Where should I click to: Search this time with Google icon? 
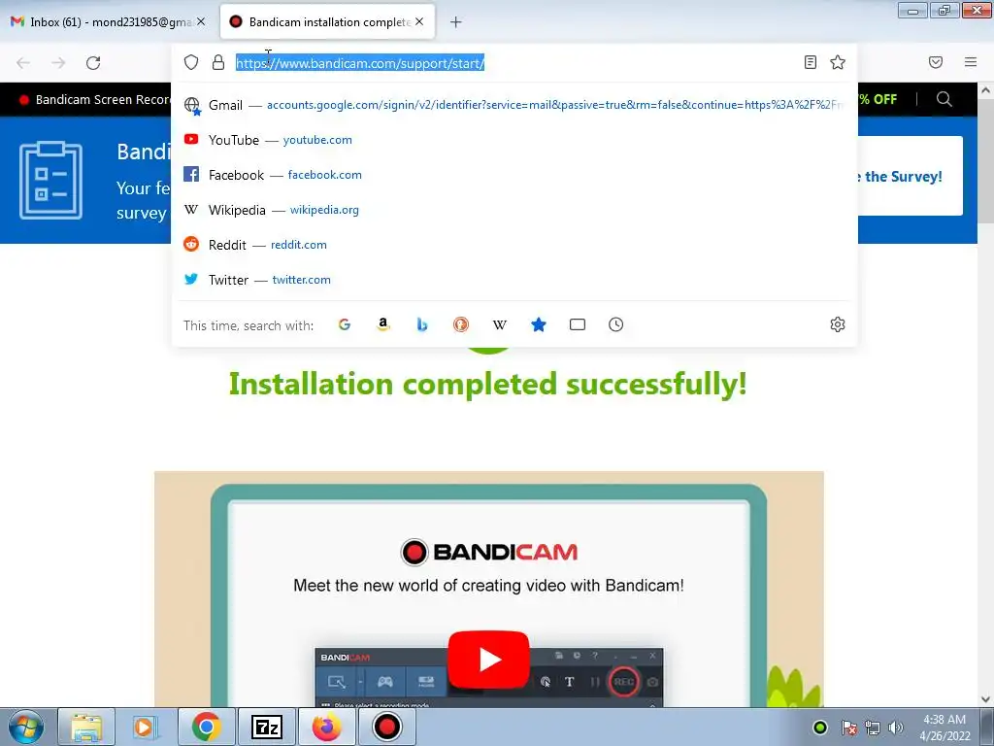point(345,324)
